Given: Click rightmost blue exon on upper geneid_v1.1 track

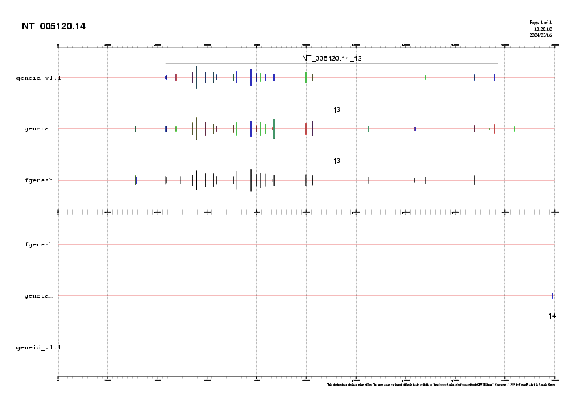Looking at the screenshot, I should (498, 77).
